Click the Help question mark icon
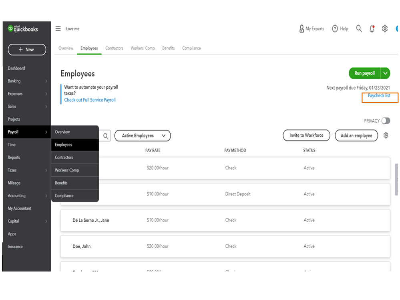 point(335,29)
